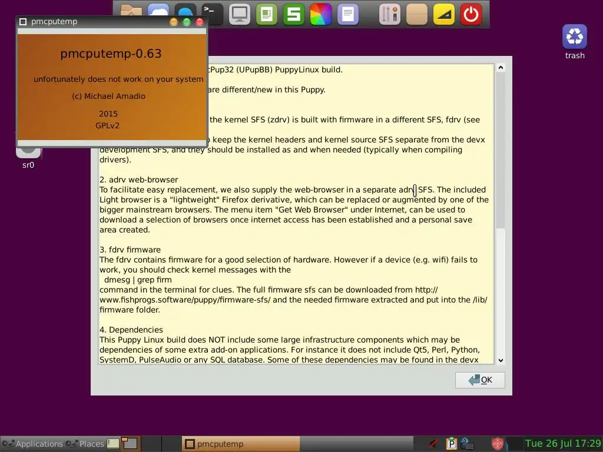Click the scrollbar down arrow in notes dialog
Image resolution: width=603 pixels, height=452 pixels.
coord(501,360)
